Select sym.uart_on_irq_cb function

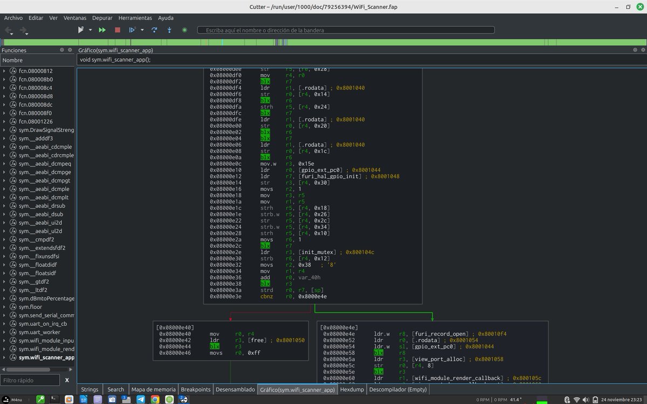click(x=43, y=324)
